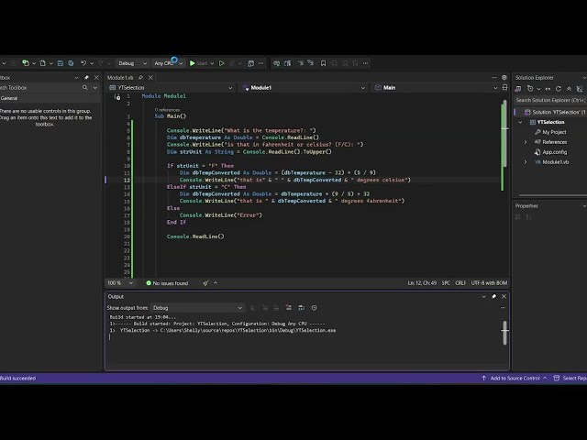The height and width of the screenshot is (440, 587).
Task: Click the Open File icon in toolbar
Action: tap(43, 63)
